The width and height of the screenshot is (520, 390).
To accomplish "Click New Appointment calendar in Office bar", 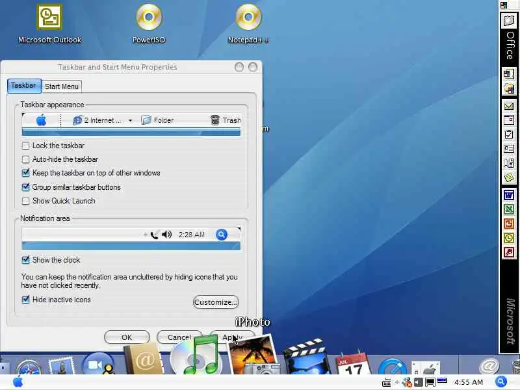I will pyautogui.click(x=509, y=120).
